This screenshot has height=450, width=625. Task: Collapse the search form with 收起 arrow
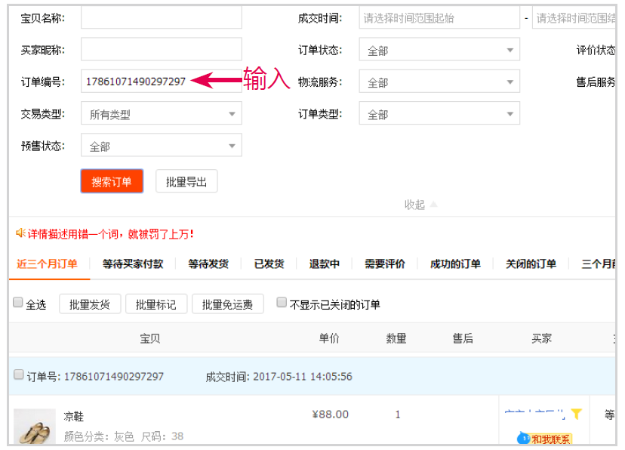(421, 205)
